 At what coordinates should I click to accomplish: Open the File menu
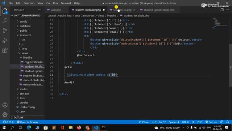11,3
